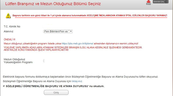
Task: Click the yardım masası help desk icon
Action: point(149,2)
